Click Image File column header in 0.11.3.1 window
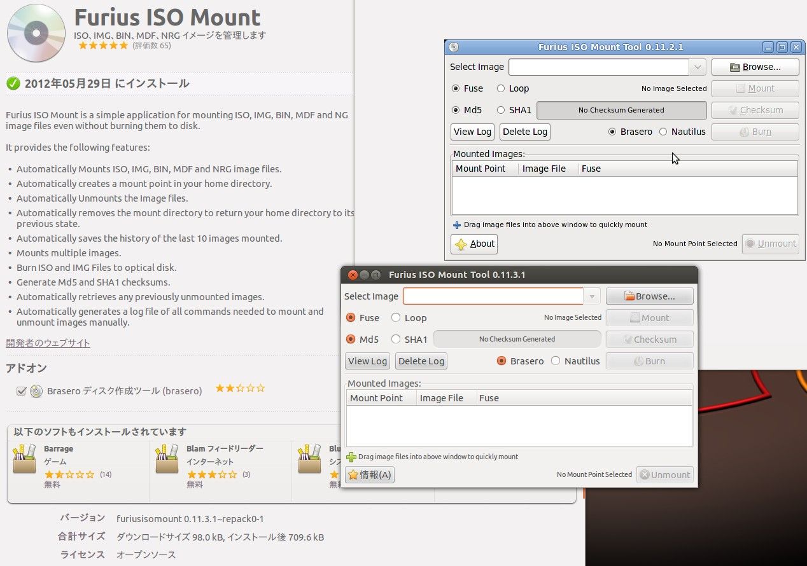Screen dimensions: 807x566 tap(446, 398)
